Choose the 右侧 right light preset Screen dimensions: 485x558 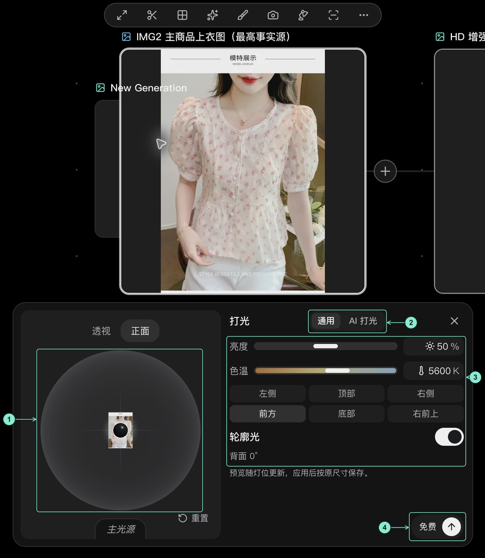pos(425,393)
